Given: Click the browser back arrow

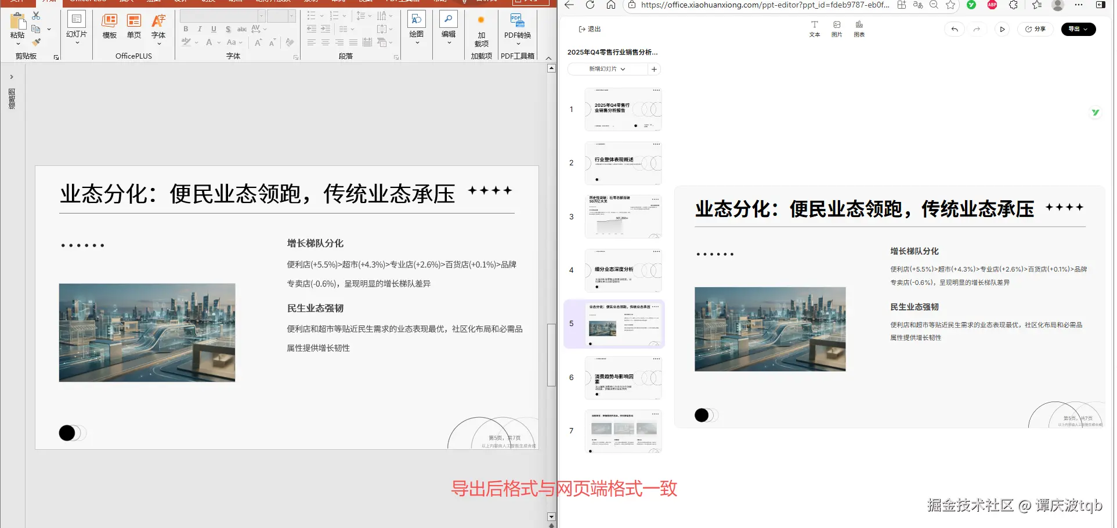Looking at the screenshot, I should (x=569, y=5).
